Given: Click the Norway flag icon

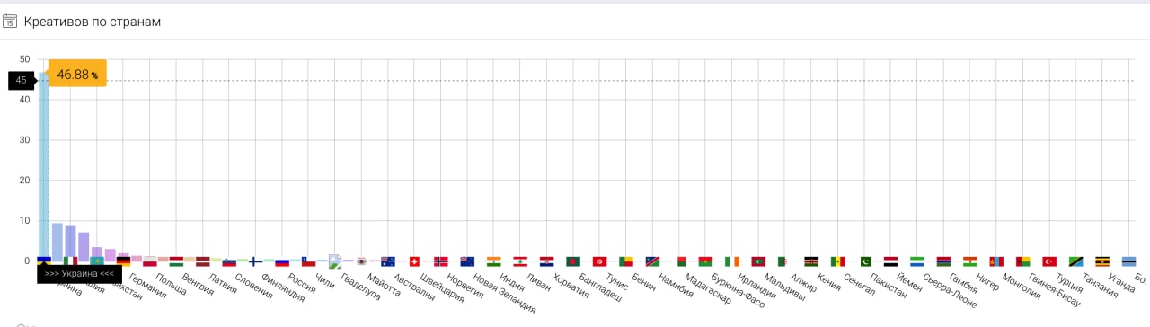Looking at the screenshot, I should coord(441,261).
